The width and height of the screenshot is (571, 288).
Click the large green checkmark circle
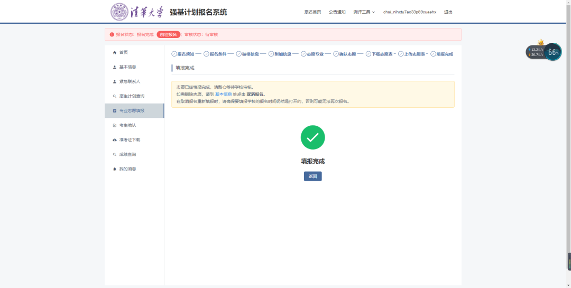[313, 137]
